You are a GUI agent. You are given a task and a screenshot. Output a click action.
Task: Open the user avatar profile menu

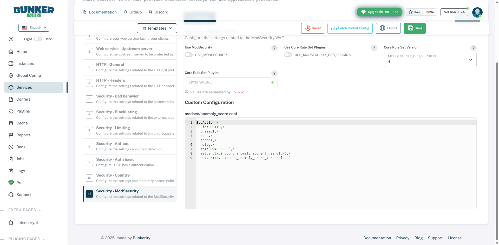point(477,12)
